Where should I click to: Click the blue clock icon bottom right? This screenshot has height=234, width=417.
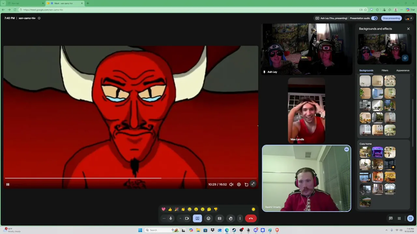pyautogui.click(x=410, y=218)
